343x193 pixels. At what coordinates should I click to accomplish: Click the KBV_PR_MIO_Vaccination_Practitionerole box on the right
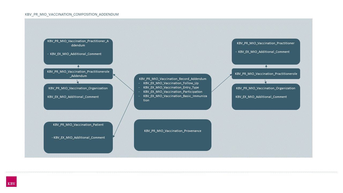[x=266, y=74]
